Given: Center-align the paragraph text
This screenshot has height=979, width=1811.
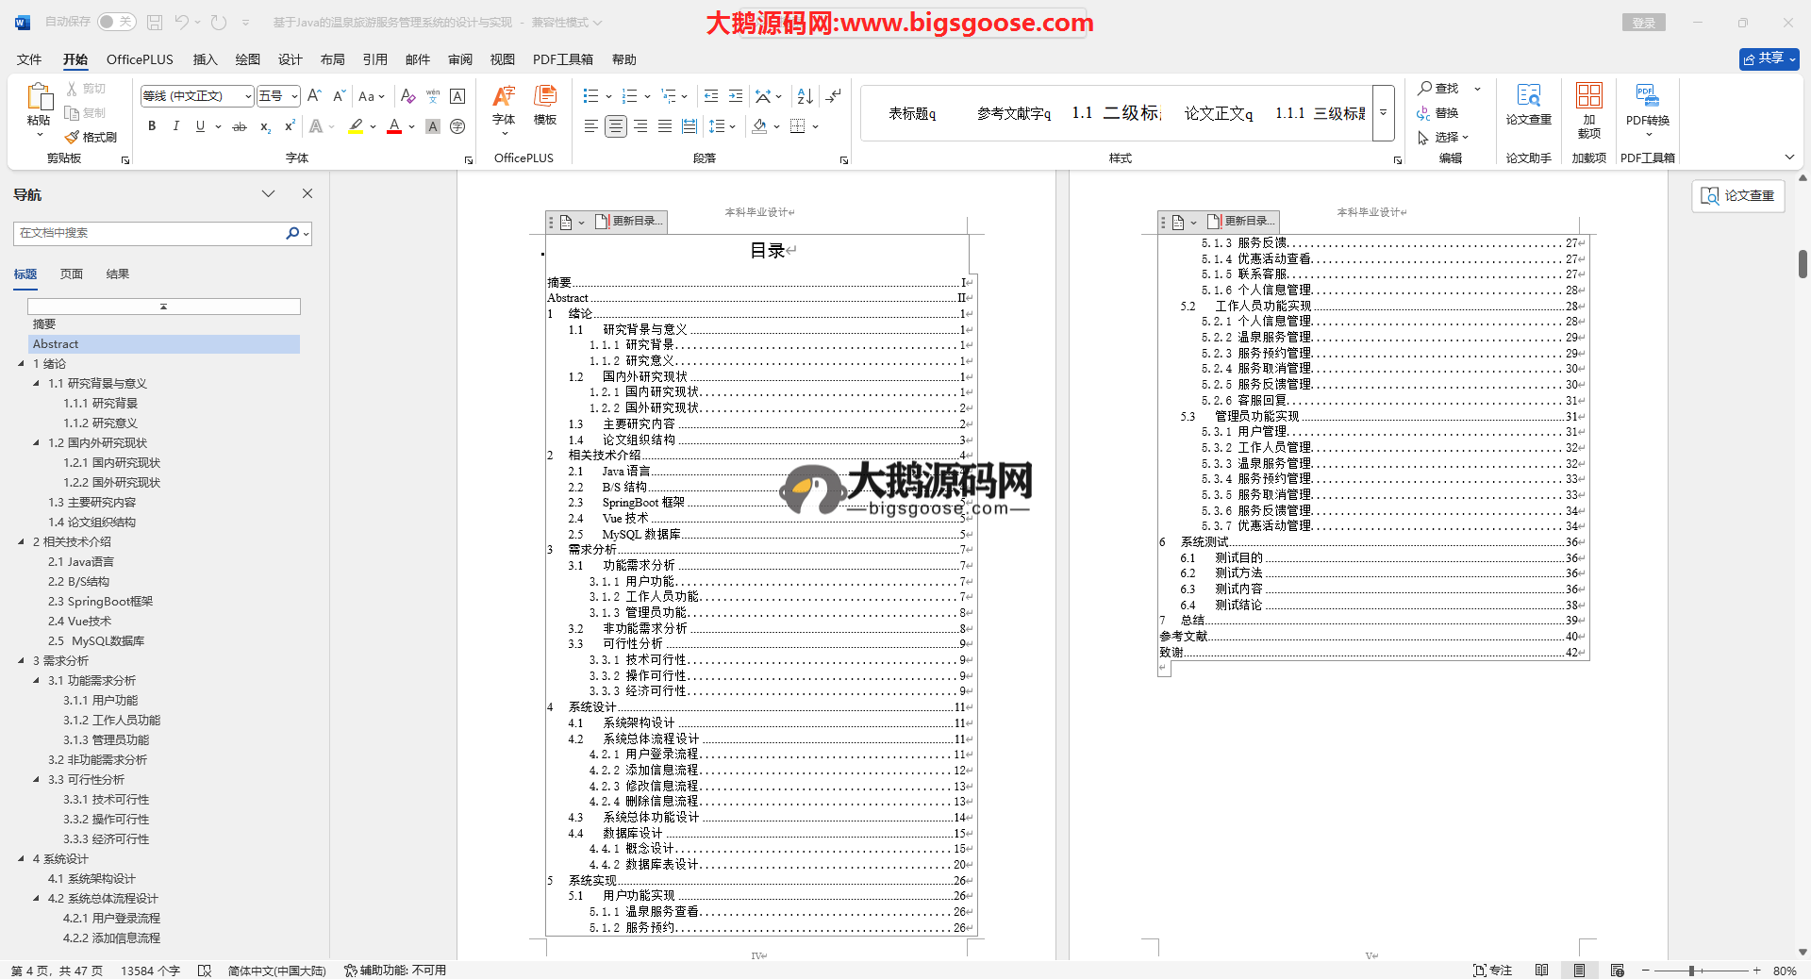Looking at the screenshot, I should click(x=616, y=126).
